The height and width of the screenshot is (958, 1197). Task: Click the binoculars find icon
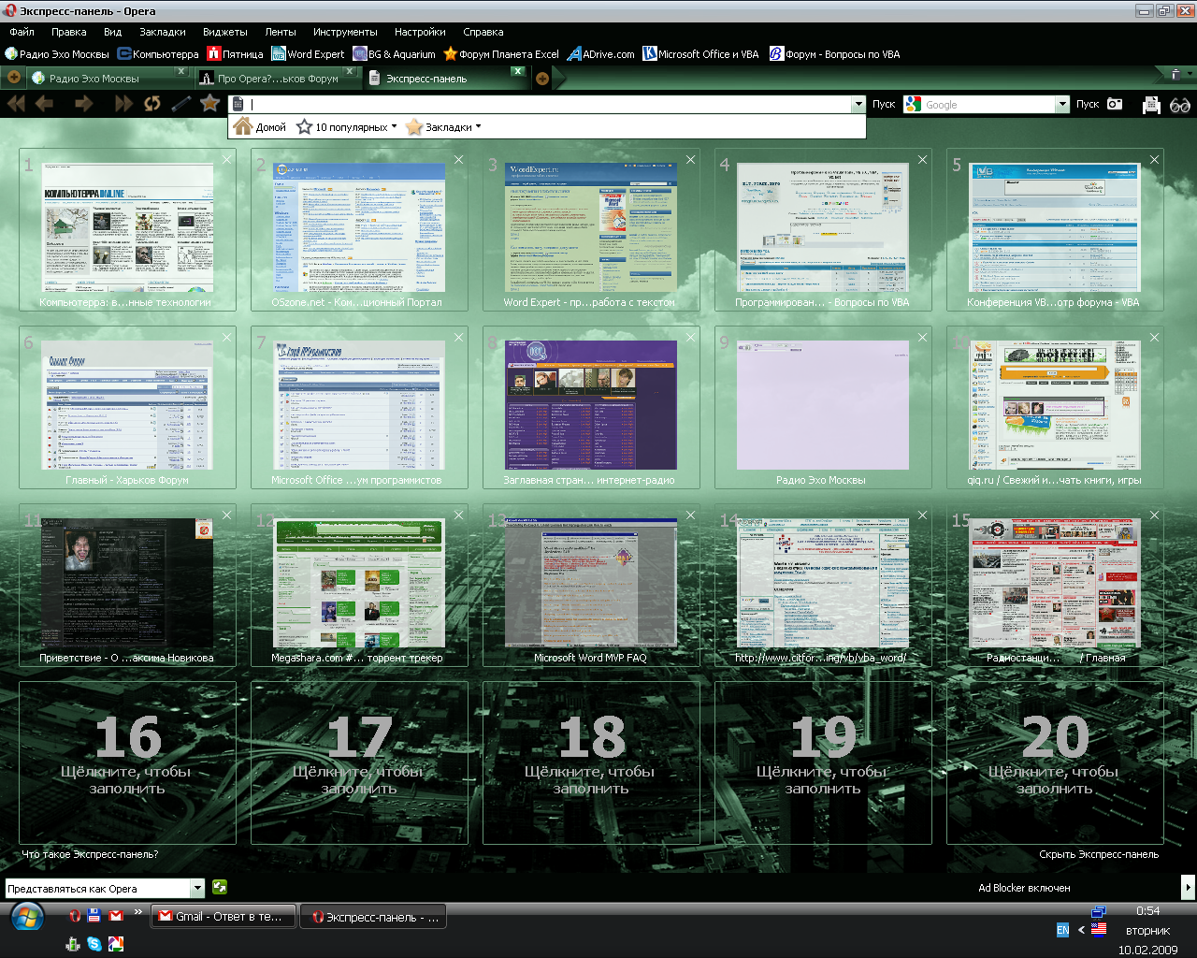(1179, 105)
